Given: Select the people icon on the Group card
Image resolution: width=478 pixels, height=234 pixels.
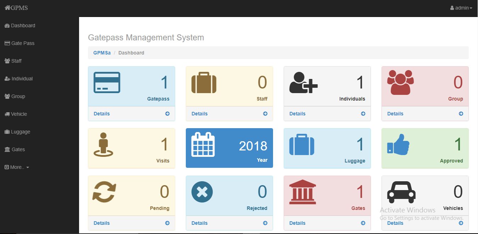Looking at the screenshot, I should (x=401, y=82).
